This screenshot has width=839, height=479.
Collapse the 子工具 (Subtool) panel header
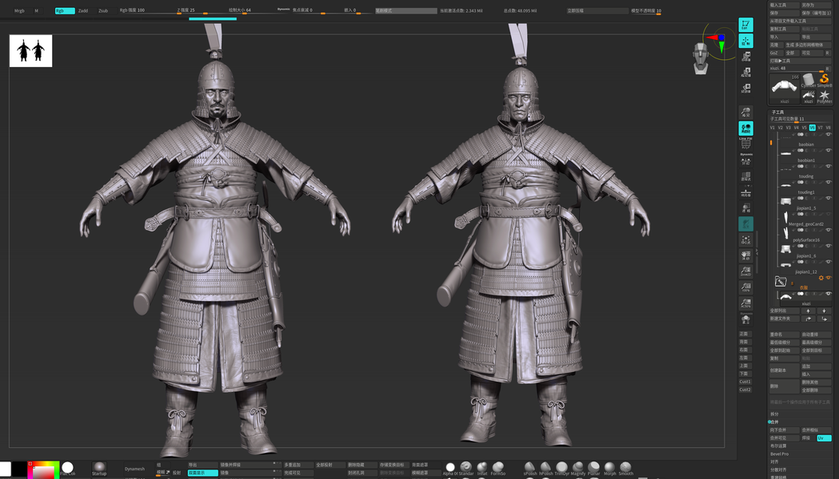click(777, 112)
